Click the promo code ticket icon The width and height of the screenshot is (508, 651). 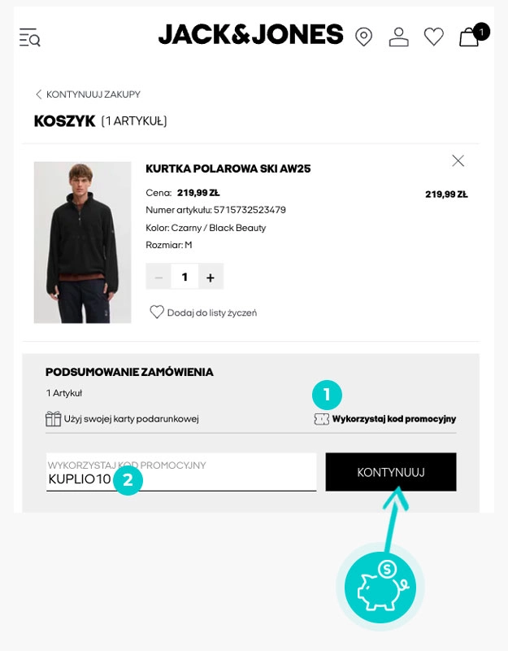pyautogui.click(x=323, y=420)
